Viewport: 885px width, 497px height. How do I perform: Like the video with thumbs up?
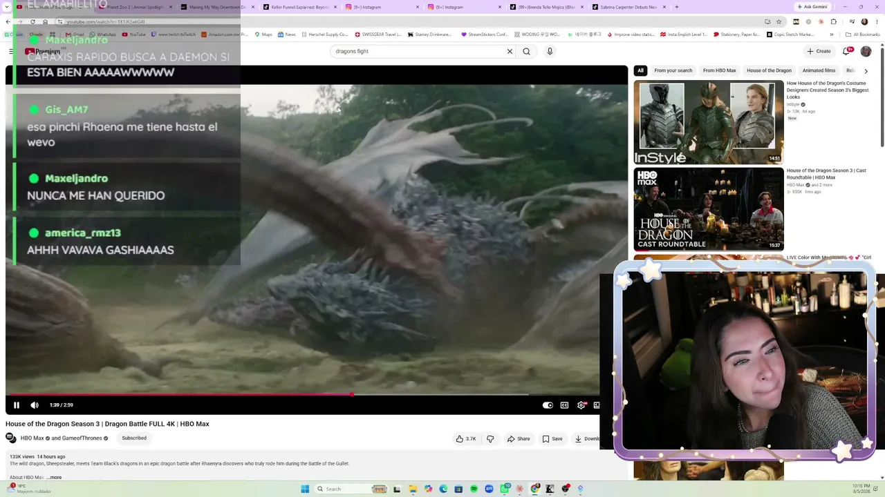pos(466,438)
